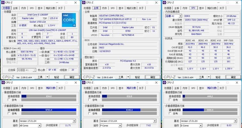Click 工具 button in the mainboard info window

(x=121, y=77)
